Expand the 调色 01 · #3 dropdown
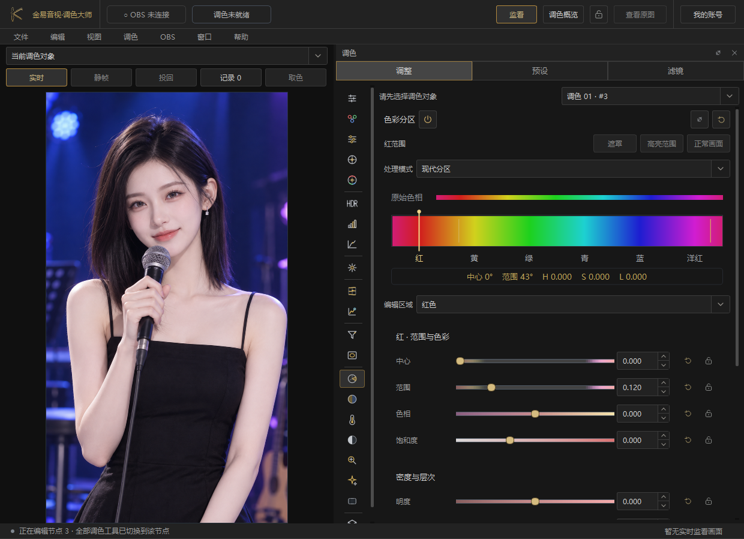This screenshot has width=744, height=539. [650, 96]
